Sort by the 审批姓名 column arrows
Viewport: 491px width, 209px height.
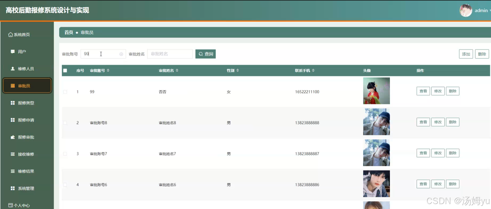coord(177,70)
